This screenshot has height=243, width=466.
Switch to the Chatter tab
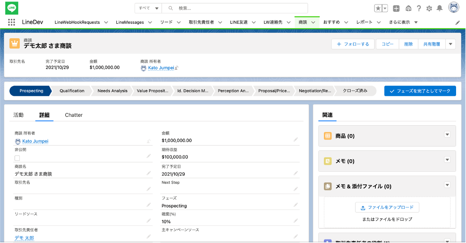coord(74,115)
